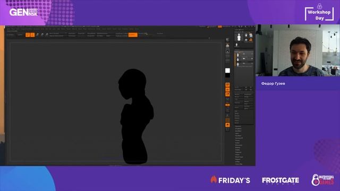Expand the ArrayMesh subpalette

coord(239,128)
